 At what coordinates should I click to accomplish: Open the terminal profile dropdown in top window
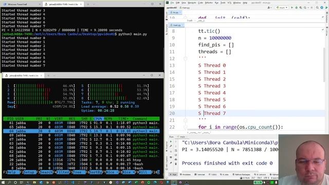point(94,4)
